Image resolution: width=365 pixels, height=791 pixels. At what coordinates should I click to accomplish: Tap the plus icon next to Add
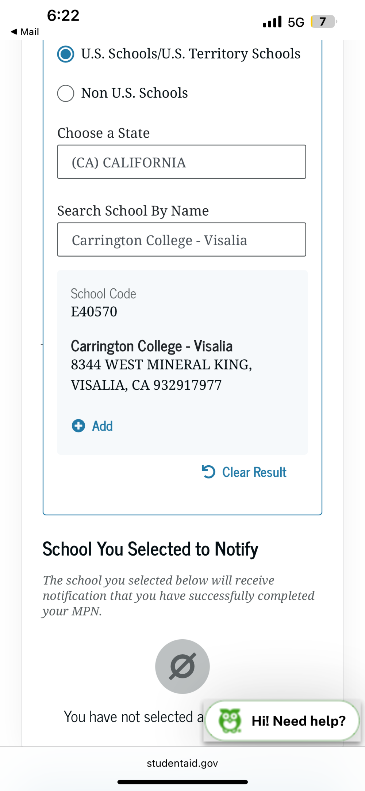[x=78, y=426]
